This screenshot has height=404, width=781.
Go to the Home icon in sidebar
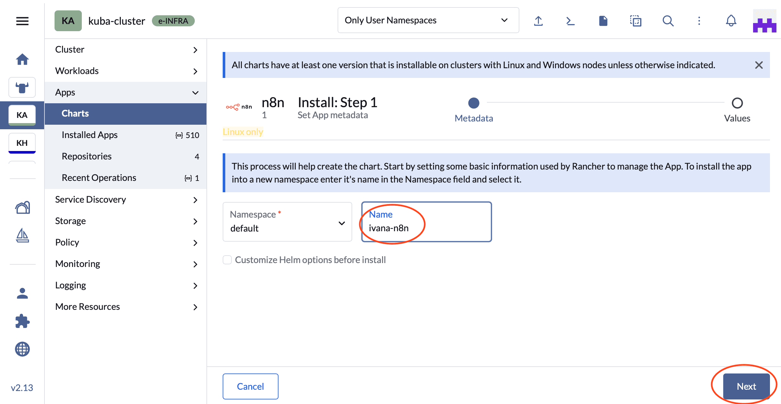pos(22,59)
